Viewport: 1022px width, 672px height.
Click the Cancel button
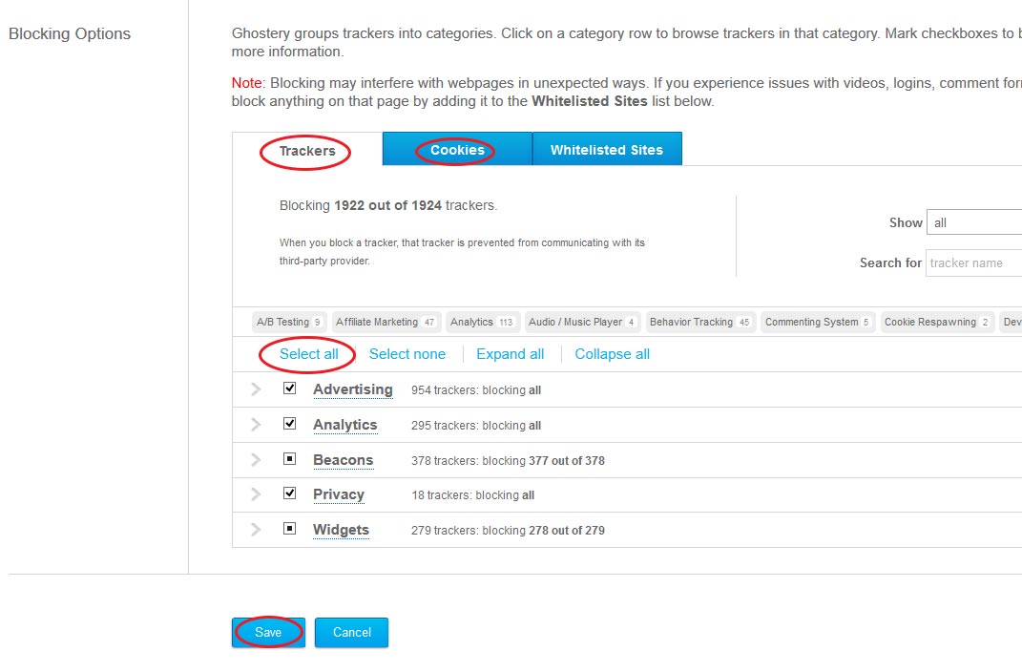[351, 632]
